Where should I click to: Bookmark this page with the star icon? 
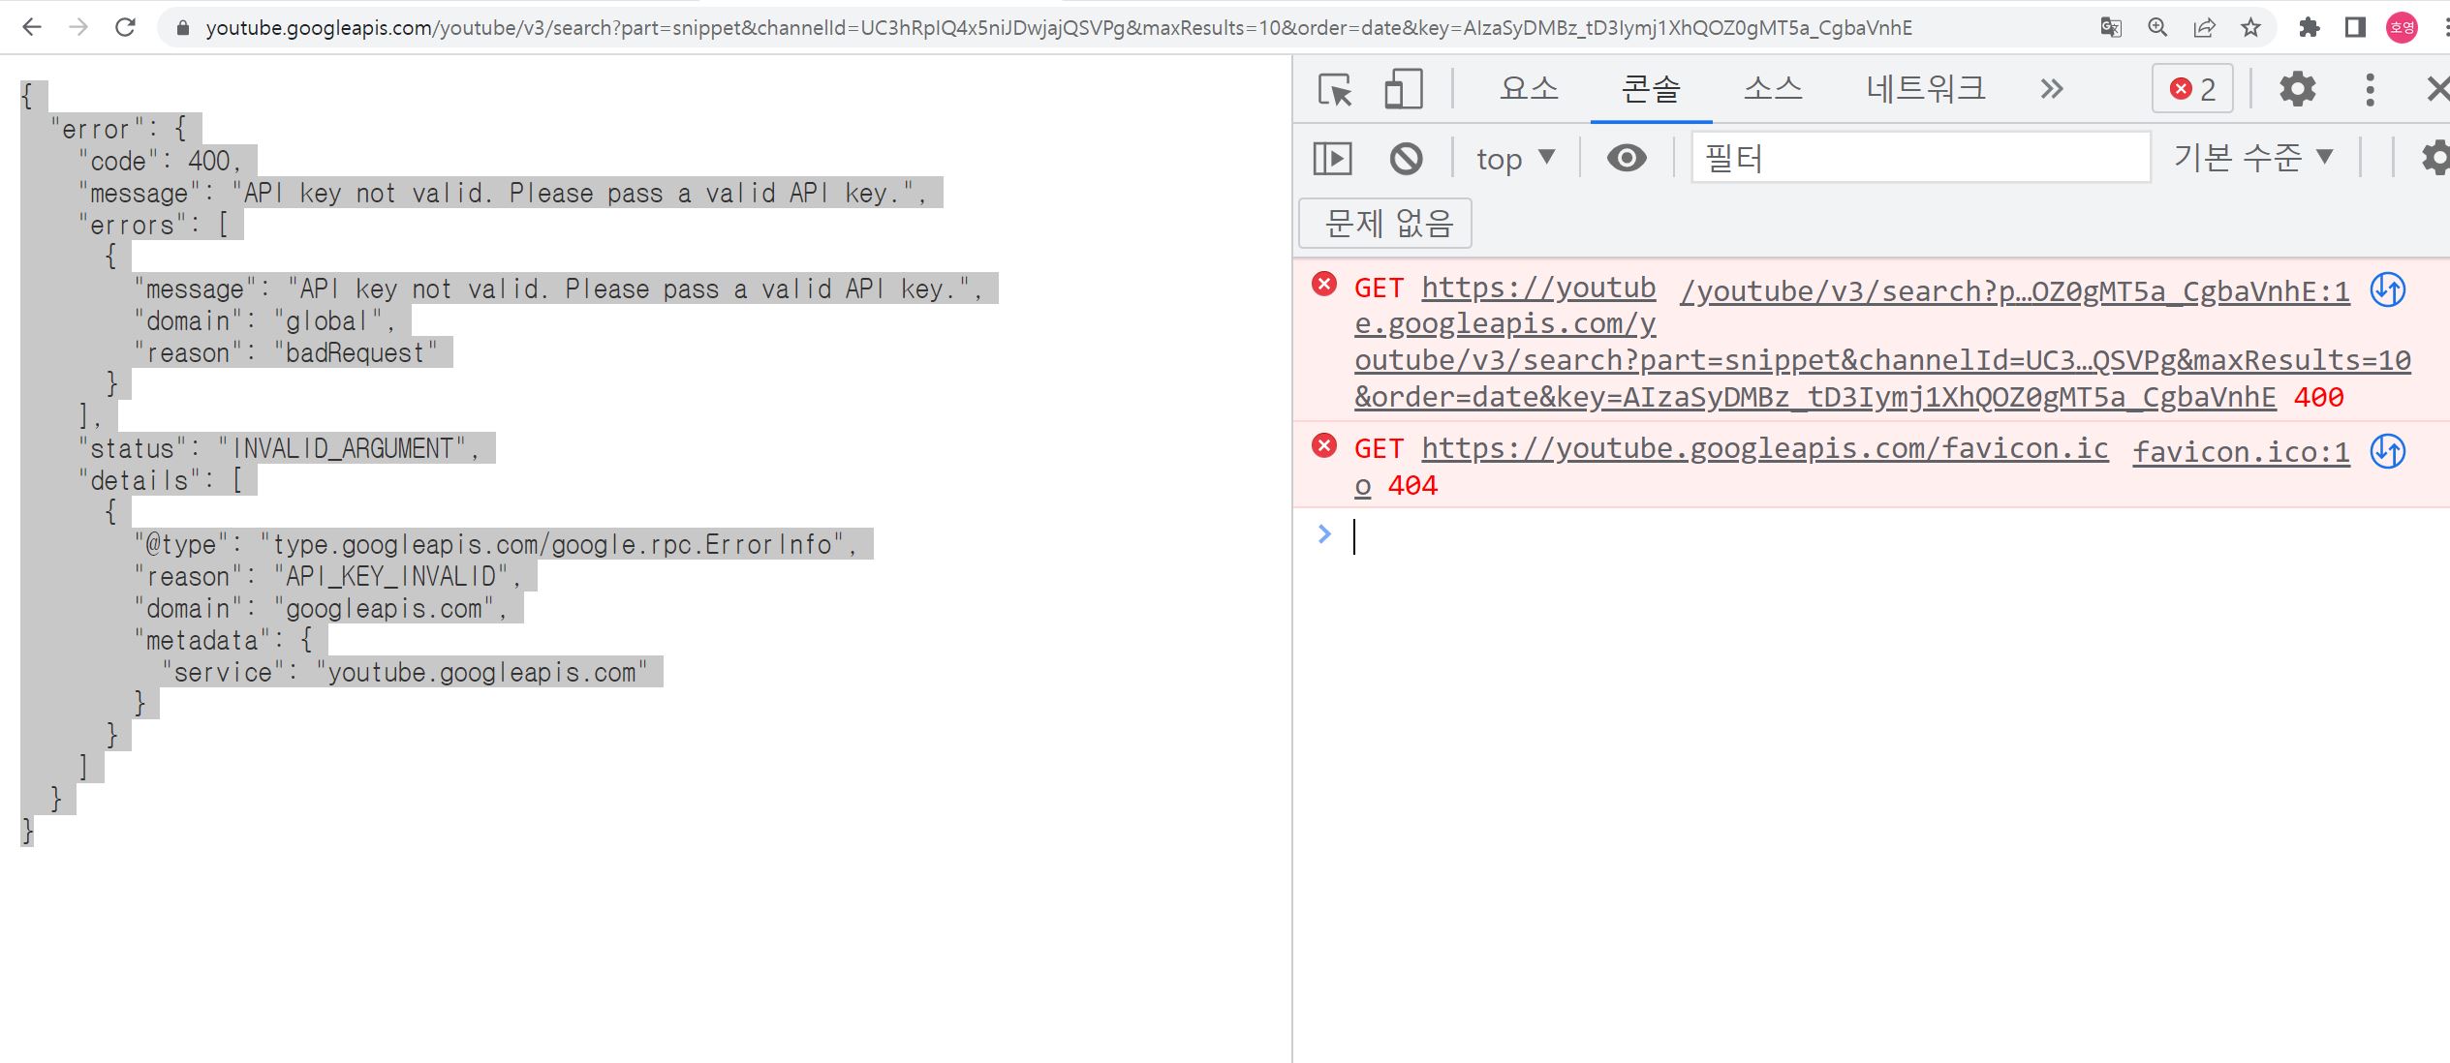tap(2250, 27)
